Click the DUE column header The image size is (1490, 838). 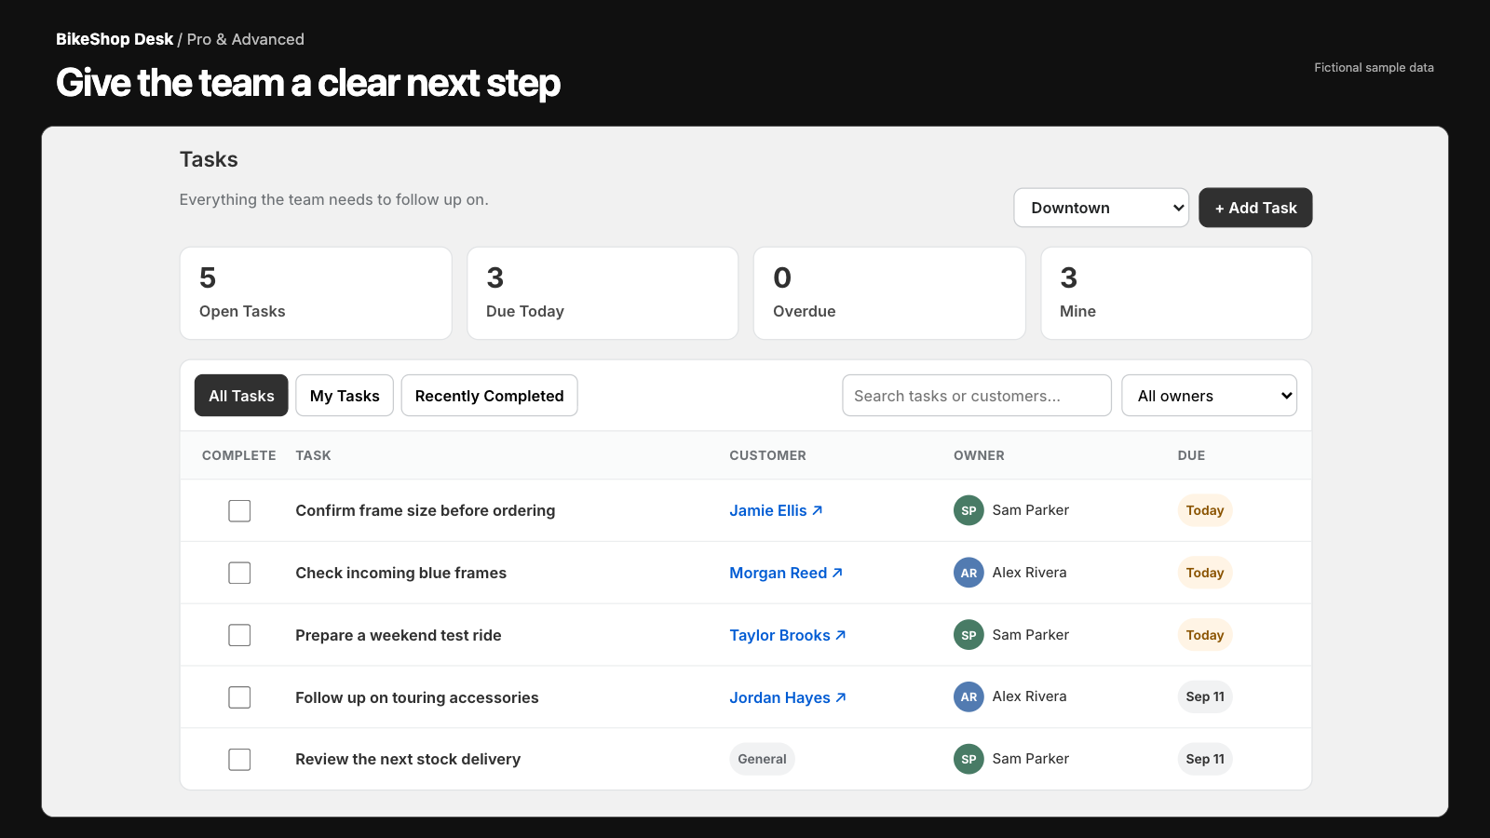[x=1191, y=455]
